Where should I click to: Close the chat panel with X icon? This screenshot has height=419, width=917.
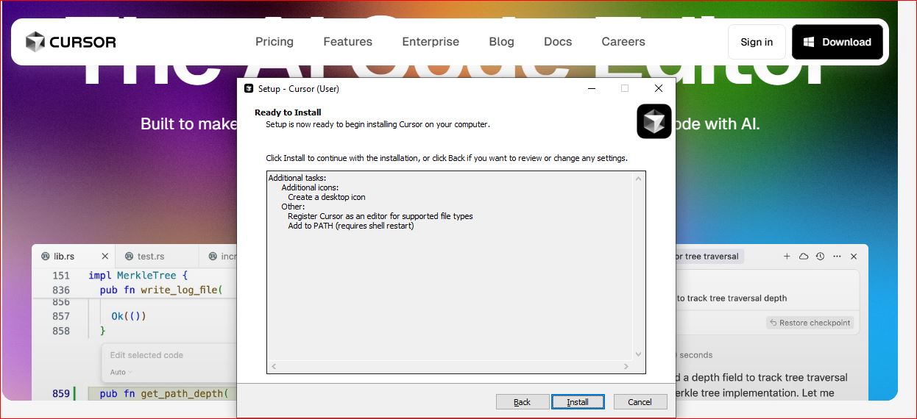pos(854,257)
